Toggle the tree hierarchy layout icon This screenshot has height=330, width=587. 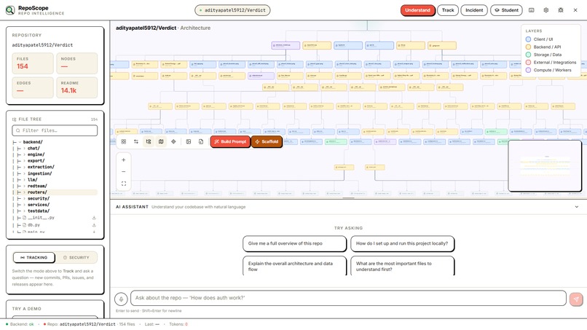point(149,141)
